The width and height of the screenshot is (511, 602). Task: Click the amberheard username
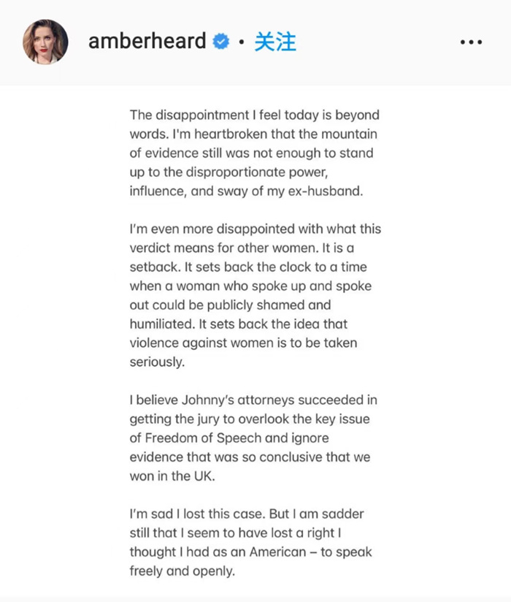(x=147, y=42)
